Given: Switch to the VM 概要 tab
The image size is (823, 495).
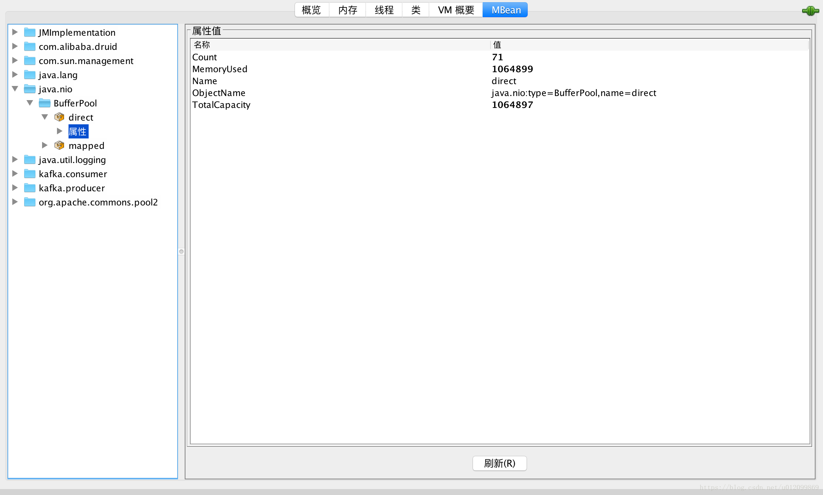Looking at the screenshot, I should pos(456,10).
